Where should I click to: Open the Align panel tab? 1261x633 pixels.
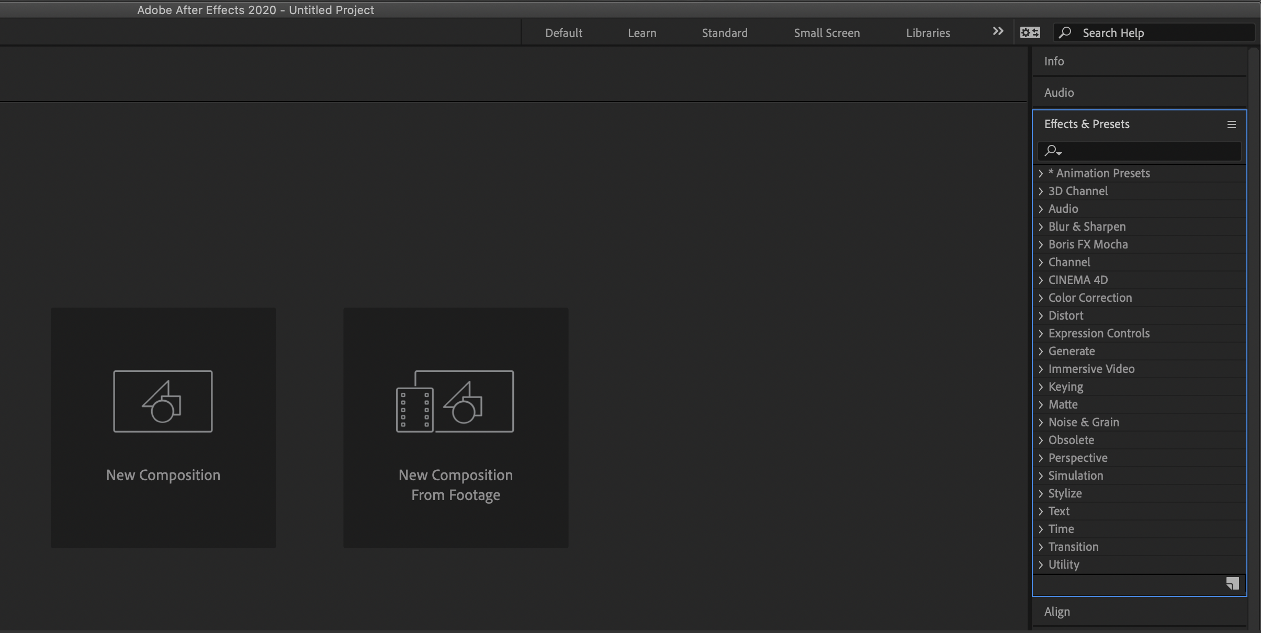coord(1057,612)
